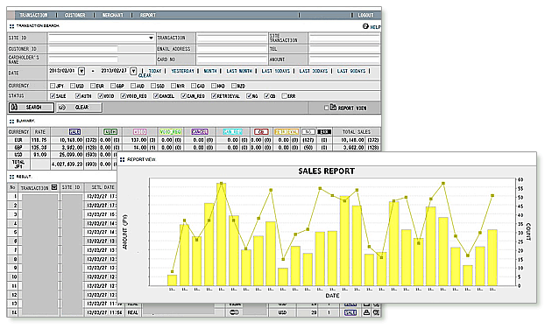Open the Customer menu
552x329 pixels.
pos(74,15)
